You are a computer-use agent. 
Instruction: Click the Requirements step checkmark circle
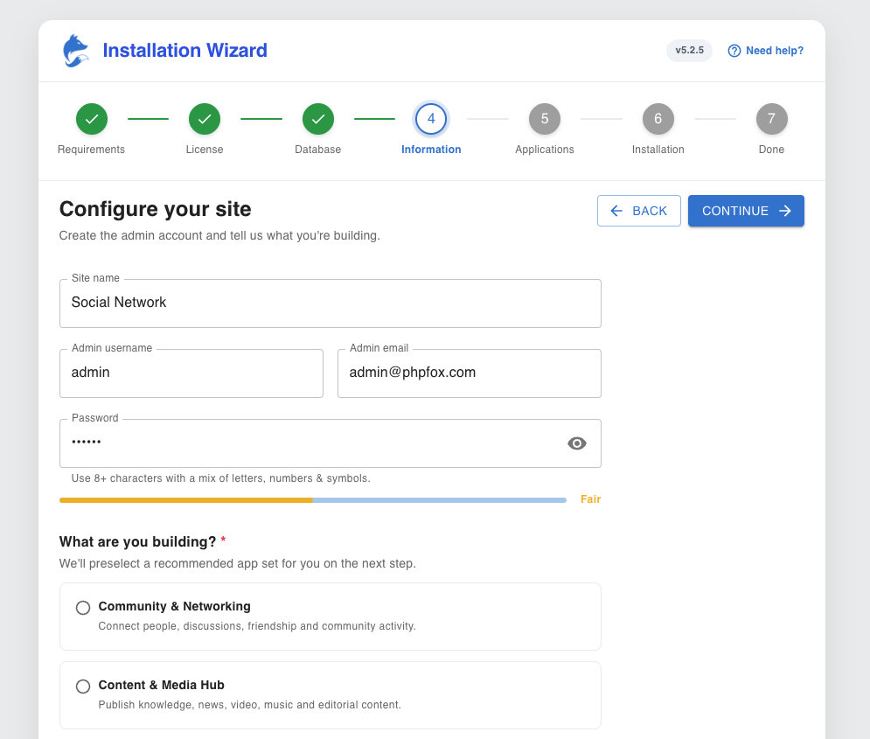tap(92, 119)
